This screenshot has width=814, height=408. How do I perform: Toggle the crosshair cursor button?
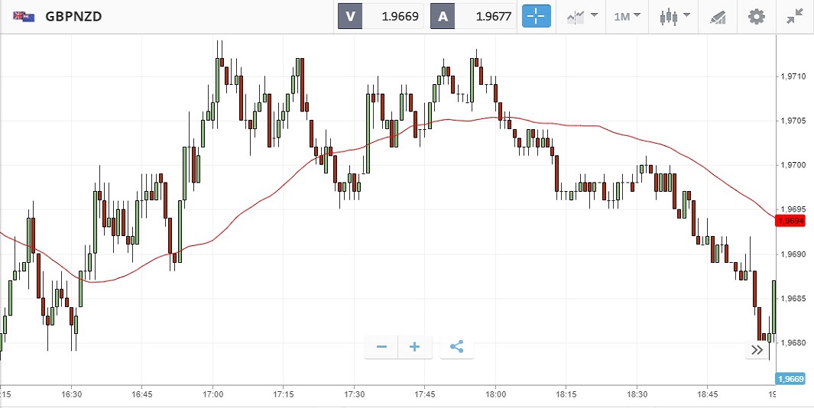537,16
